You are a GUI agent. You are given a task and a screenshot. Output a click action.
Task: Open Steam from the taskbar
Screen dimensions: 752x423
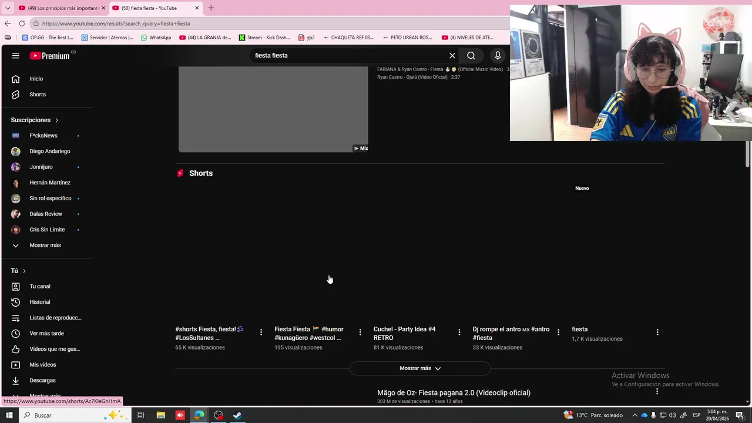click(x=237, y=415)
